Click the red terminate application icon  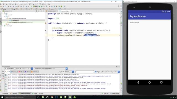(3, 79)
